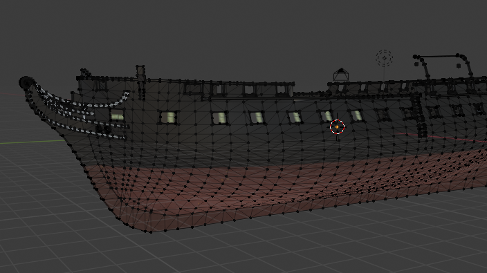This screenshot has height=273, width=487.
Task: Click the first lit window nearest the bow
Action: pos(117,115)
